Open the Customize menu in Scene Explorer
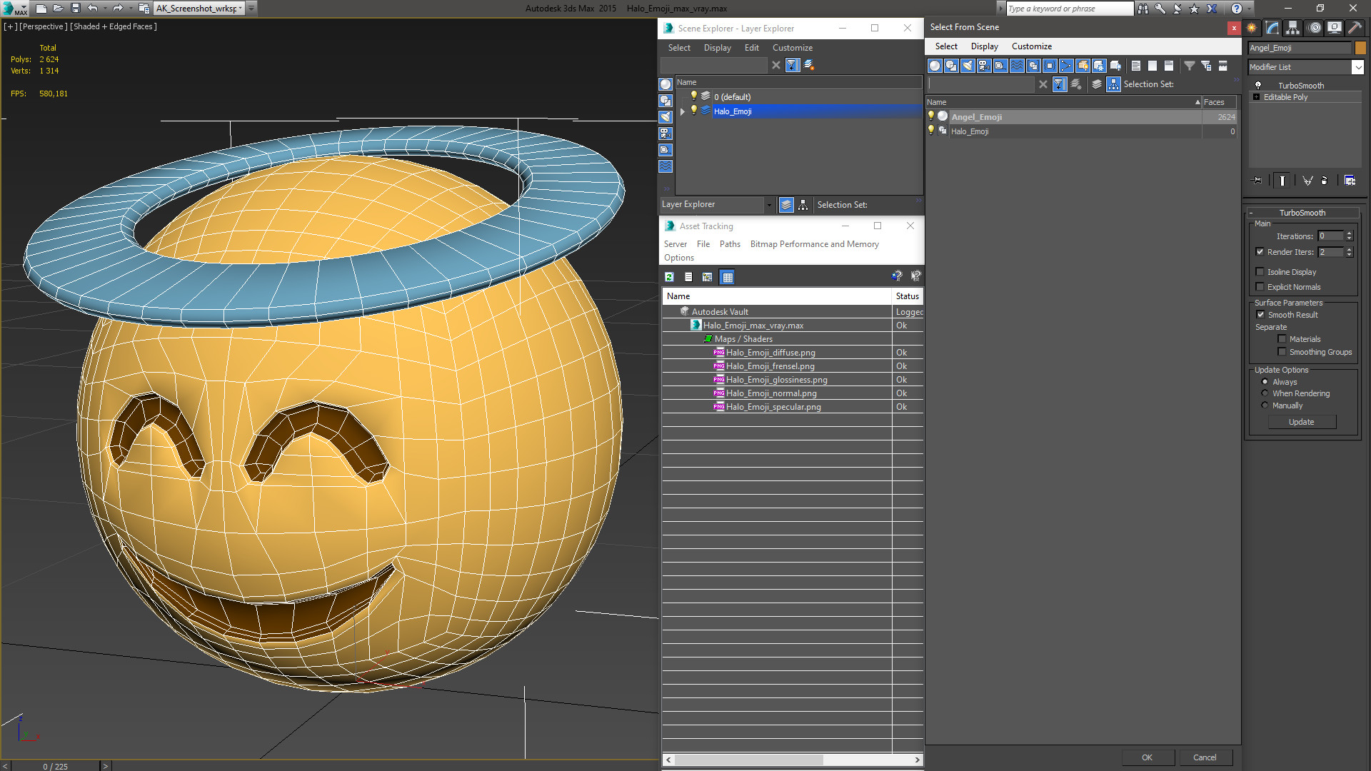Image resolution: width=1371 pixels, height=771 pixels. [792, 48]
